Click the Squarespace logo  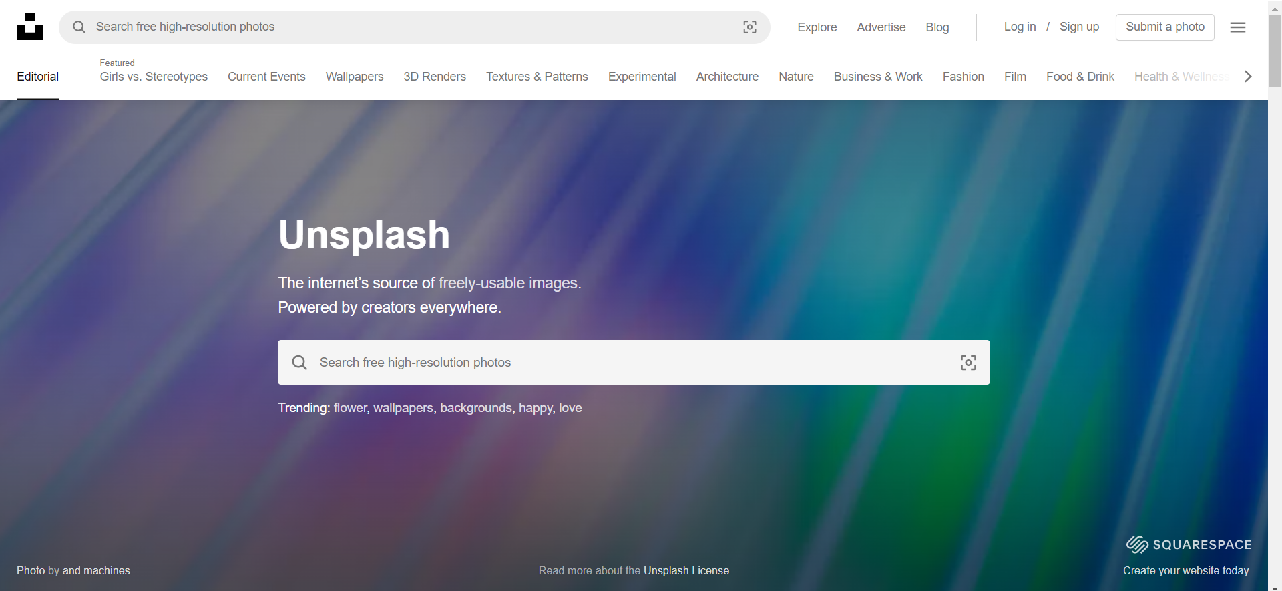coord(1189,544)
